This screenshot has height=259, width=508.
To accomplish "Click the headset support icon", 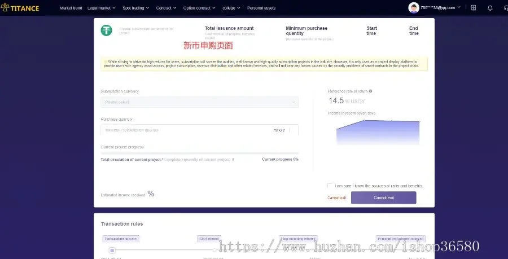I will coord(506,8).
